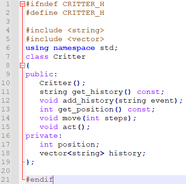186x184 pixels.
Task: Select line number 21 in the margin
Action: (x=6, y=179)
